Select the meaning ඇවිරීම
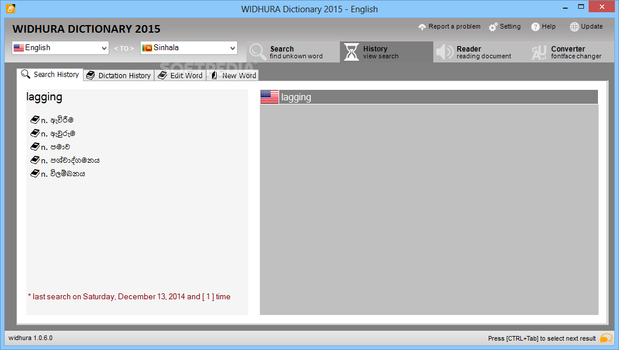 (x=62, y=120)
